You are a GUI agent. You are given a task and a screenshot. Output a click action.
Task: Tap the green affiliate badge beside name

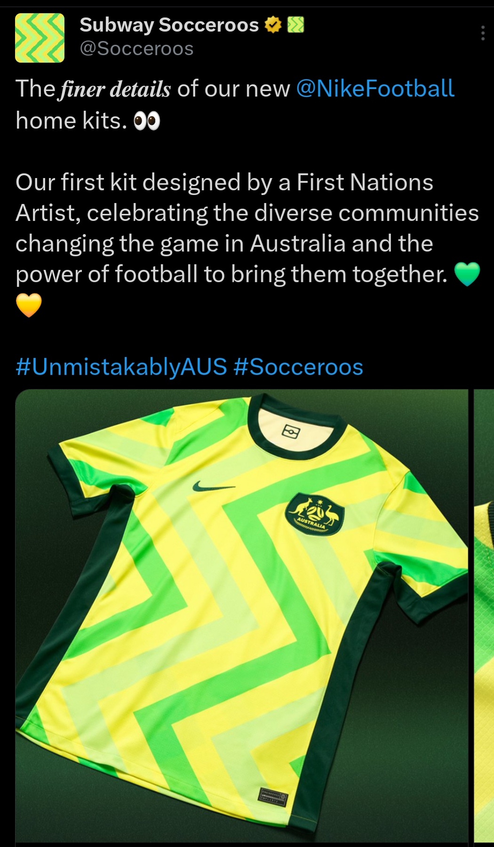tap(295, 24)
